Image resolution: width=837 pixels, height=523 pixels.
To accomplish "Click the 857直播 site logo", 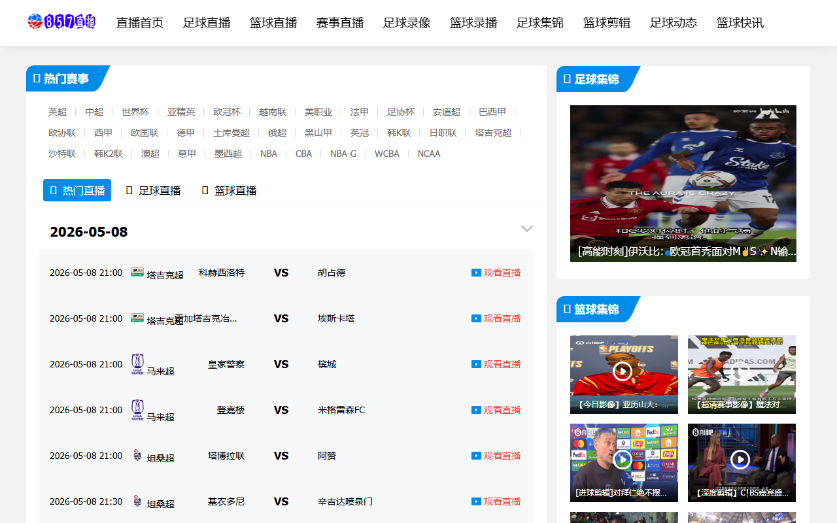I will pos(61,22).
